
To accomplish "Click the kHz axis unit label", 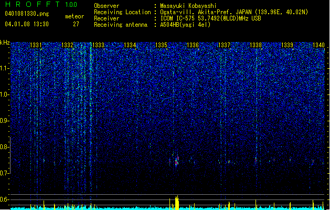I will (5, 43).
